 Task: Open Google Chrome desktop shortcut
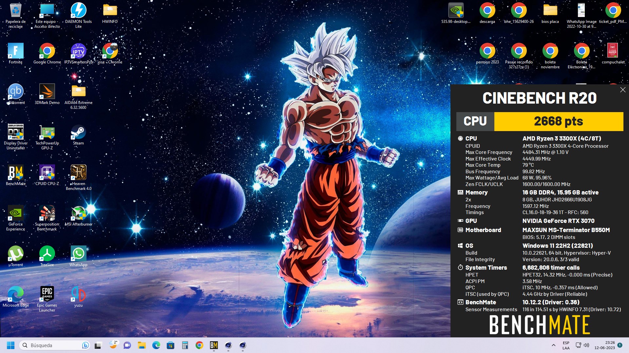tap(47, 54)
